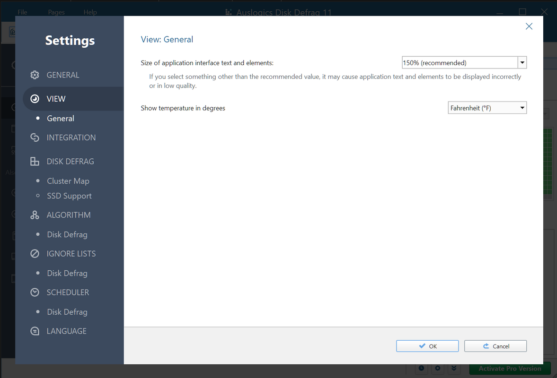557x378 pixels.
Task: Click the Scheduler clock icon
Action: click(x=35, y=292)
